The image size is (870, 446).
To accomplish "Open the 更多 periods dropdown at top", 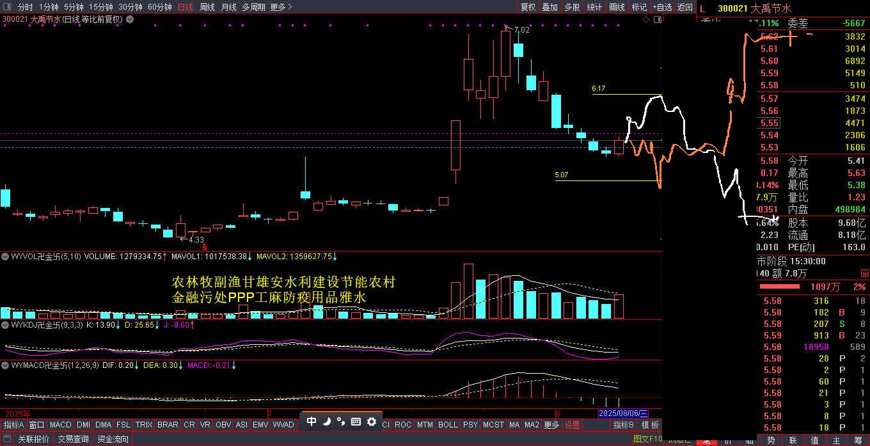I will pyautogui.click(x=281, y=7).
